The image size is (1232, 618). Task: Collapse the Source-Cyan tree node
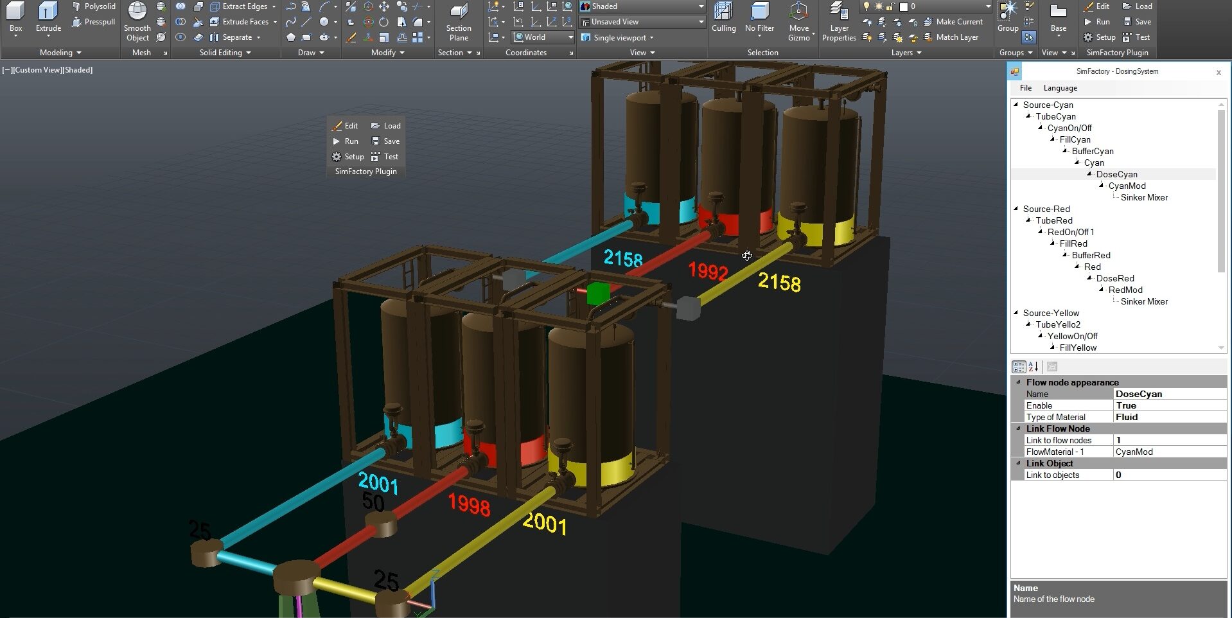tap(1016, 105)
